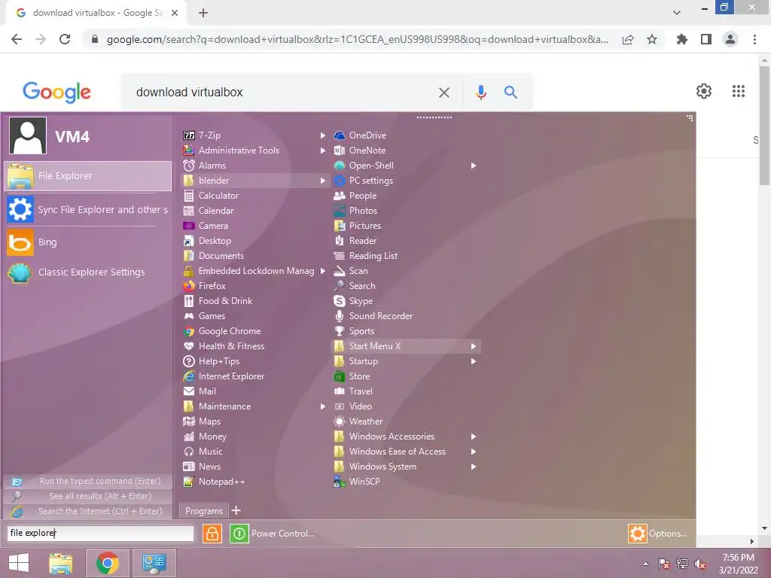Open OneDrive cloud icon

point(340,135)
